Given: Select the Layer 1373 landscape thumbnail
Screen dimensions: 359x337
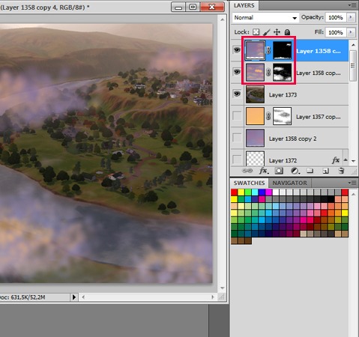Looking at the screenshot, I should (255, 94).
